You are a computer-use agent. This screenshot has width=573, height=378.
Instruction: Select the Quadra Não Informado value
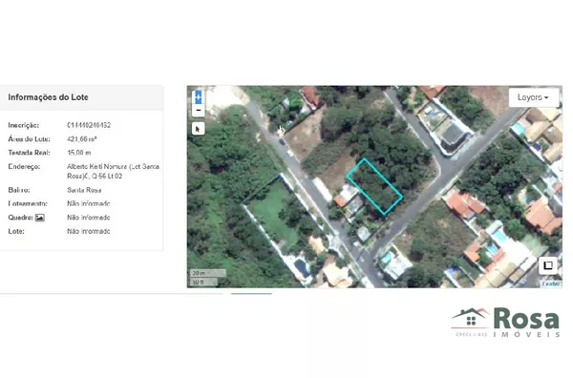[x=89, y=218]
